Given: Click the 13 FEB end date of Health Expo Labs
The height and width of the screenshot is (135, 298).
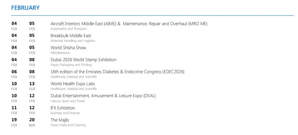Looking at the screenshot, I should [32, 85].
